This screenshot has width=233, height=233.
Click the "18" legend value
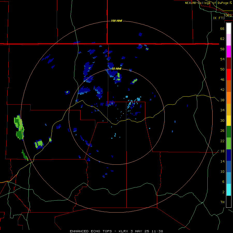pos(222,151)
